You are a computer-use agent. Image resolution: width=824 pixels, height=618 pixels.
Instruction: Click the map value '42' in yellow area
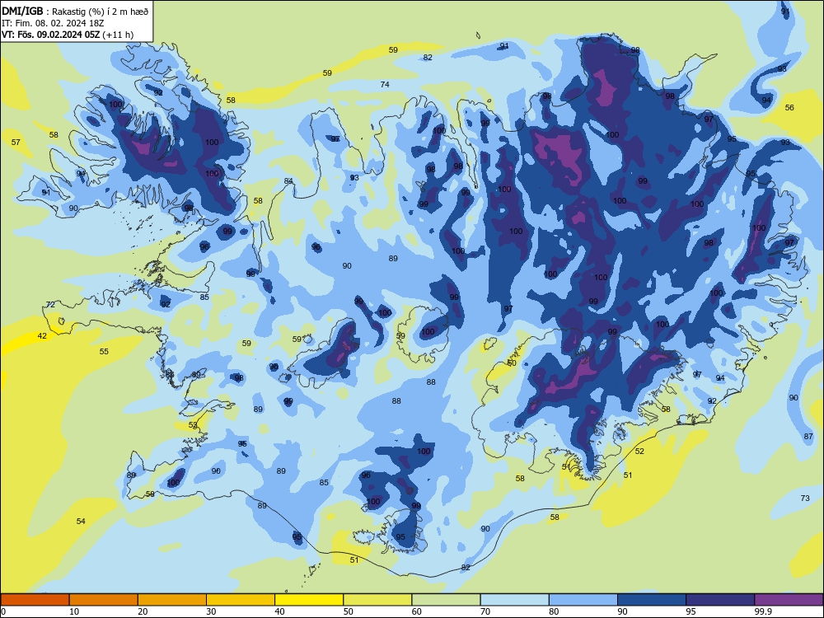point(42,336)
